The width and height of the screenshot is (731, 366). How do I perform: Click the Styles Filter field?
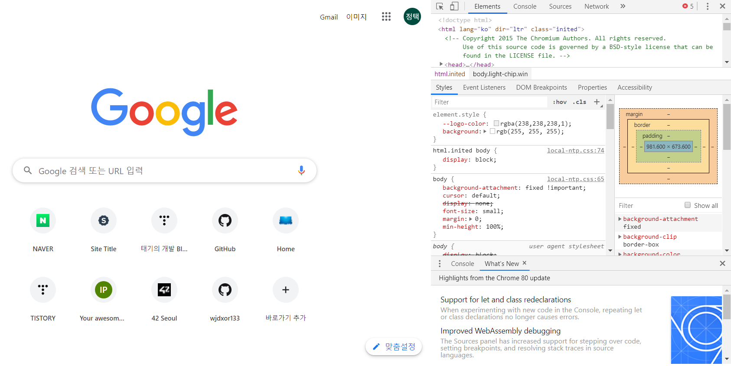tap(490, 102)
